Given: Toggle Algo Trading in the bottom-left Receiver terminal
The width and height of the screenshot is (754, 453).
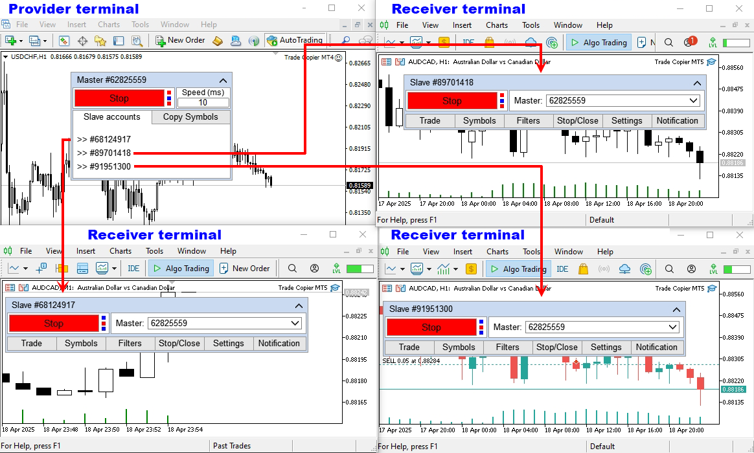Looking at the screenshot, I should tap(180, 269).
